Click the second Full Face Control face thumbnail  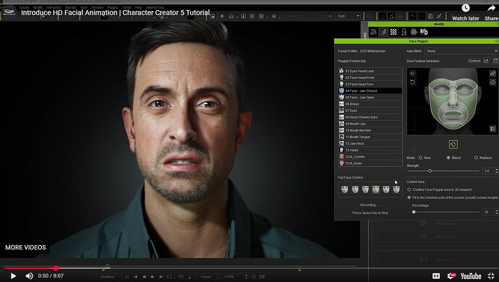point(355,189)
